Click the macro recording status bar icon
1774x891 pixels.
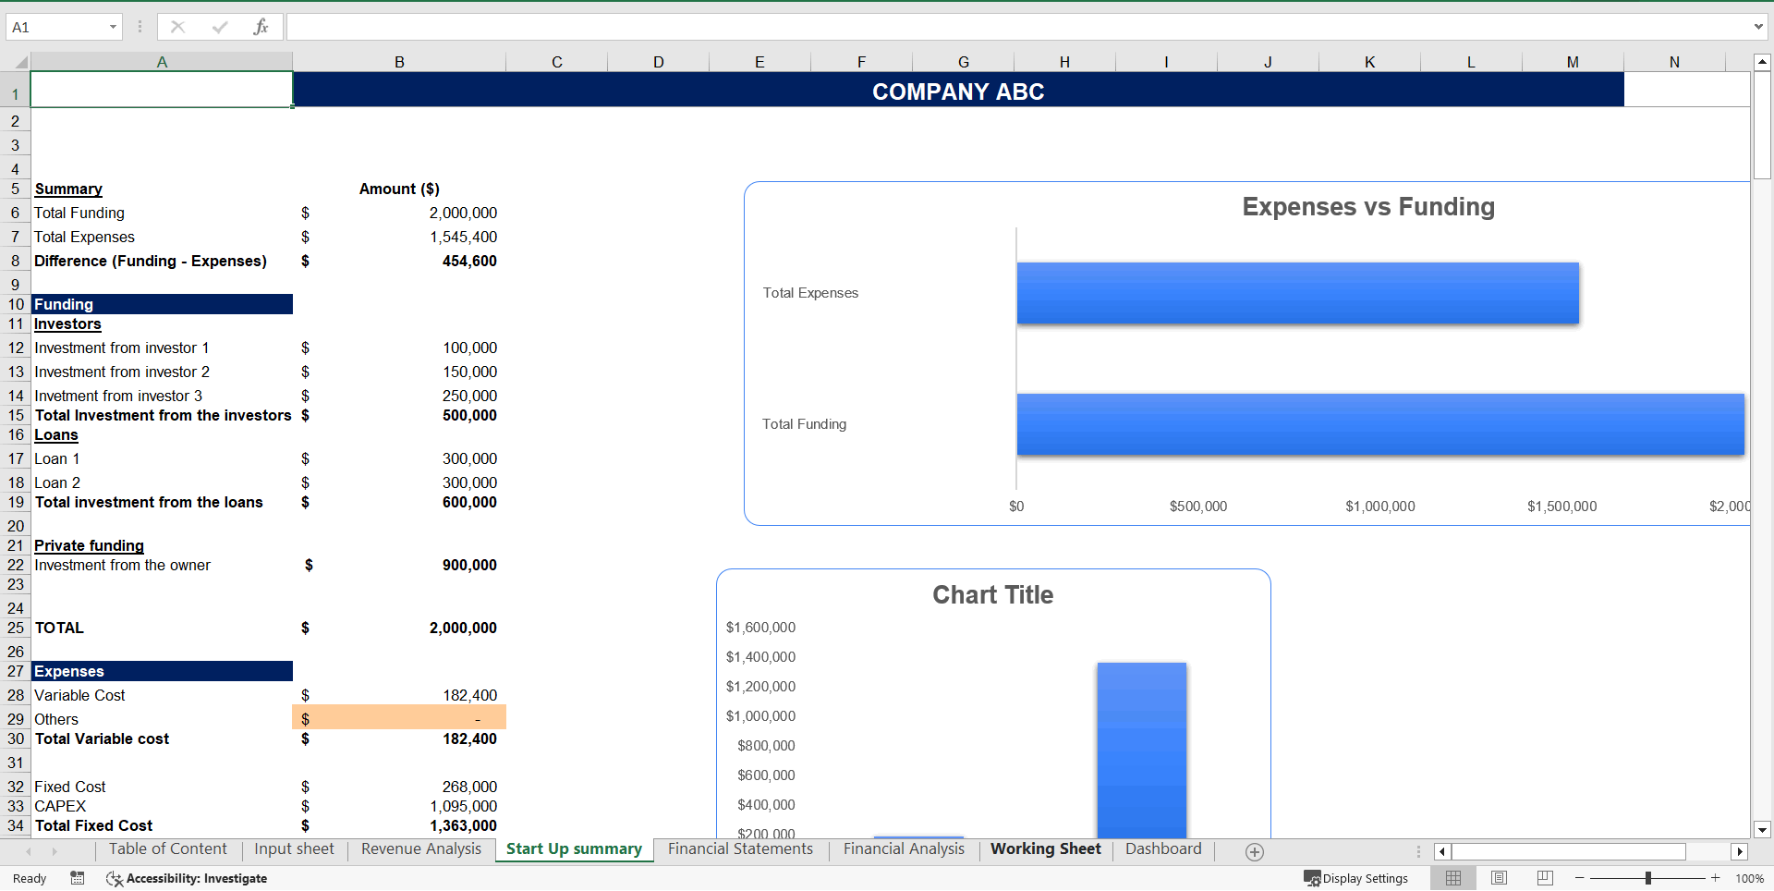click(x=78, y=878)
